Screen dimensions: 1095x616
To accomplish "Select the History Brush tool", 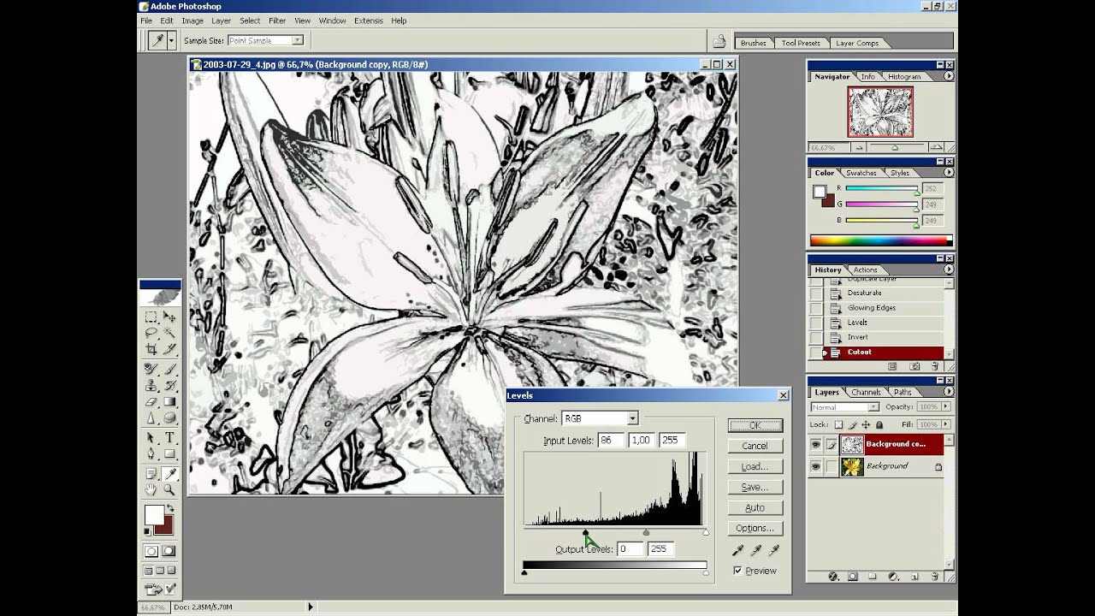I will [x=169, y=385].
